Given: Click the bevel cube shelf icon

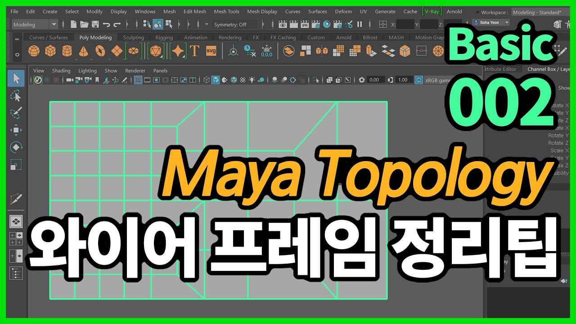Looking at the screenshot, I should (x=405, y=51).
